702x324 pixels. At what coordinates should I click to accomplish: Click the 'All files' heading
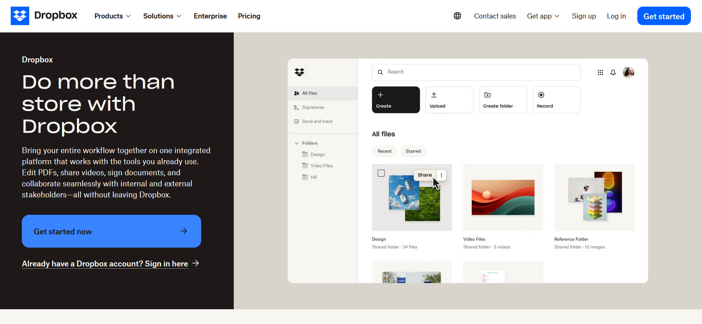[x=384, y=134]
